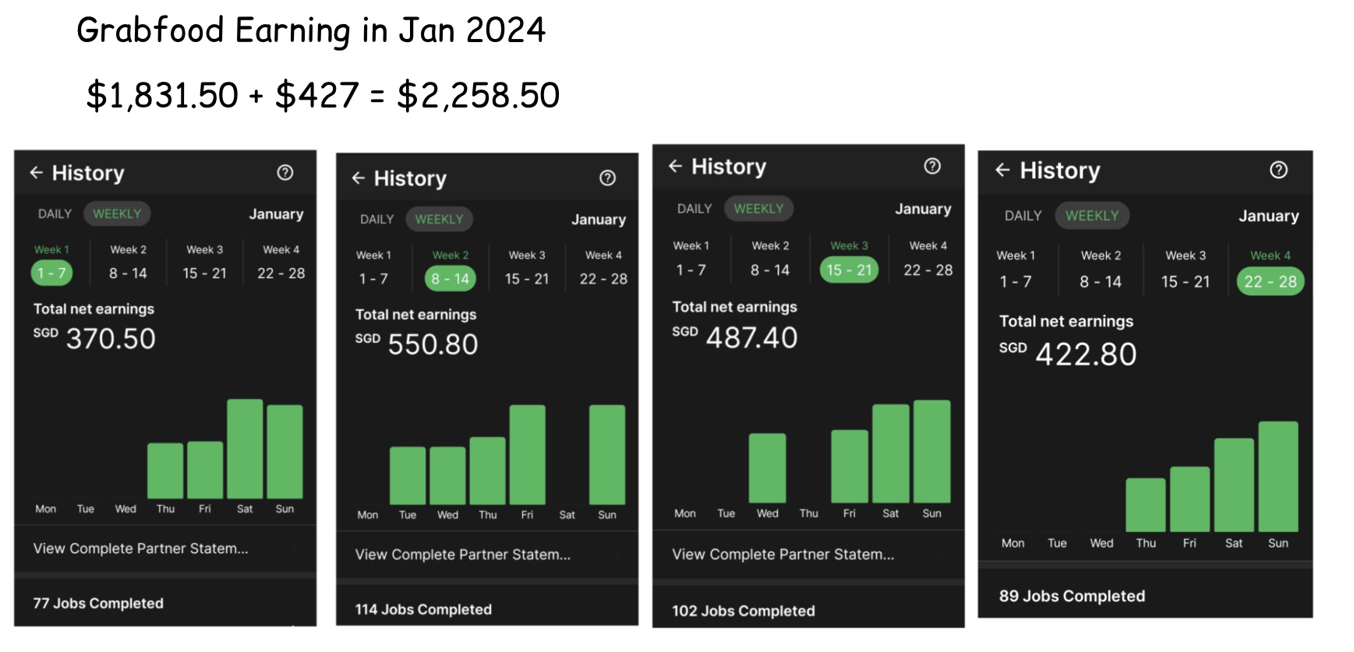The image size is (1354, 652).
Task: Open January month selector in 487.40 panel
Action: pyautogui.click(x=923, y=209)
